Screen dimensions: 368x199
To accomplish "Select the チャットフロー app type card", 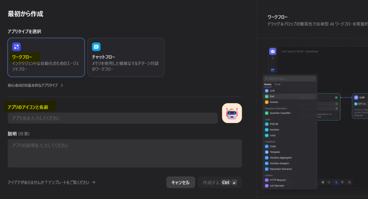I will [126, 57].
